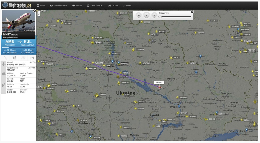The width and height of the screenshot is (260, 143).
Task: Click the squawk value 0143
Action: click(x=22, y=92)
